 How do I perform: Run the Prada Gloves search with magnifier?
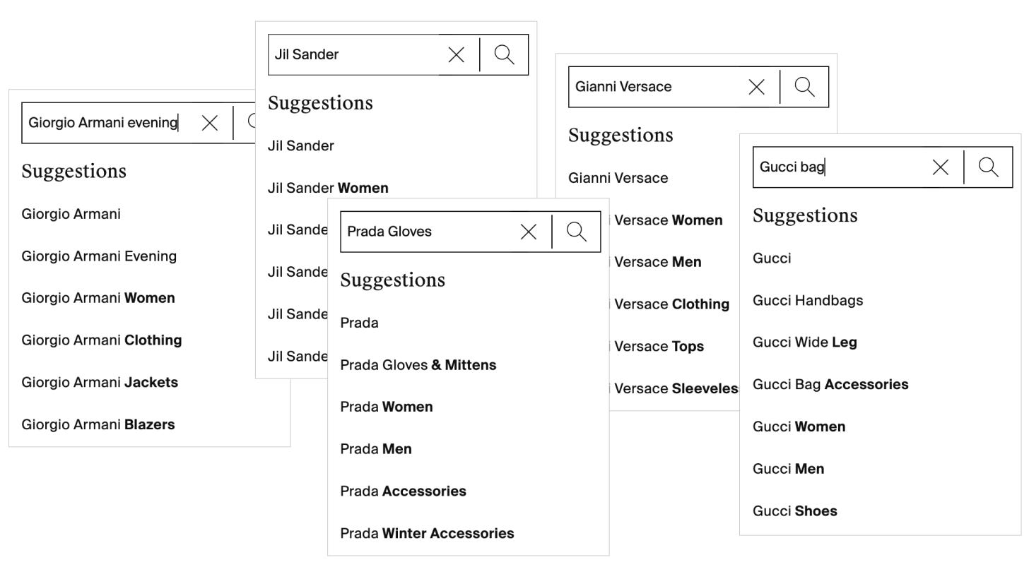click(x=576, y=232)
